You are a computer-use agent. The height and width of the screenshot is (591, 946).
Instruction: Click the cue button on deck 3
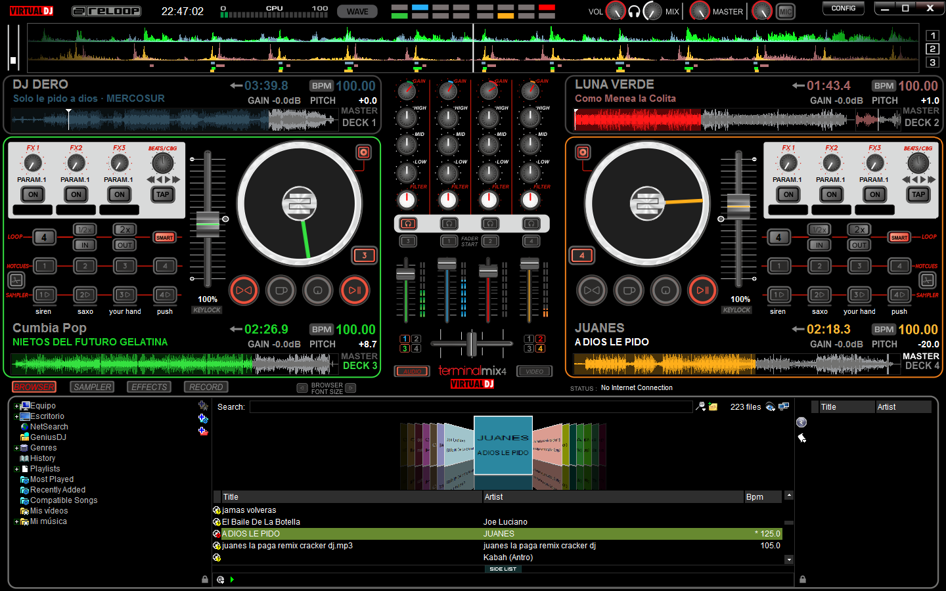[x=318, y=290]
